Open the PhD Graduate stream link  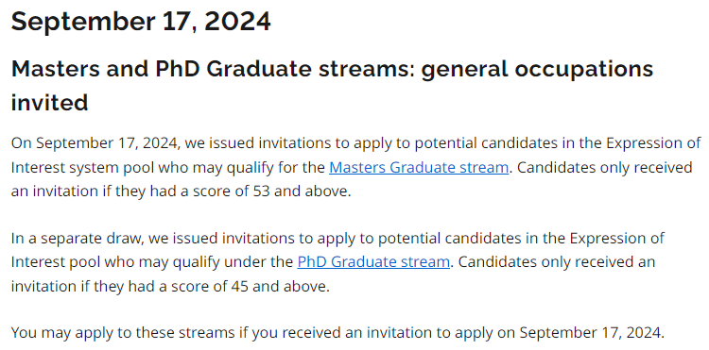(373, 261)
